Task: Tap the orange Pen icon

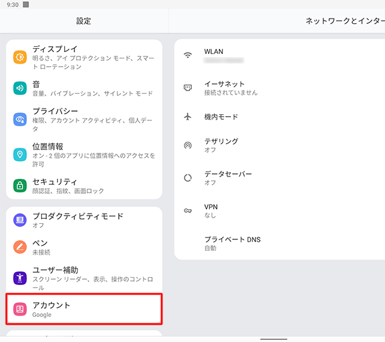Action: tap(20, 247)
